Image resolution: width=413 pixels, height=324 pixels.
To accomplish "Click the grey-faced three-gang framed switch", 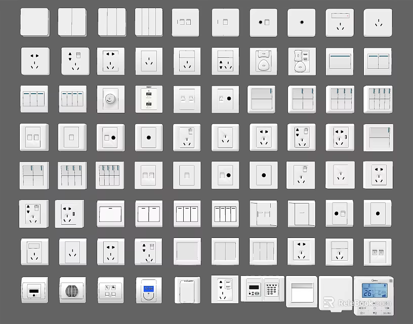I will point(263,252).
